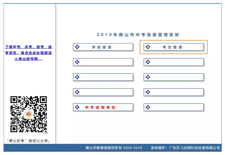225x155 pixels.
Task: Click diamond icon on blank button above 中考政策专栏
Action: tap(77, 92)
